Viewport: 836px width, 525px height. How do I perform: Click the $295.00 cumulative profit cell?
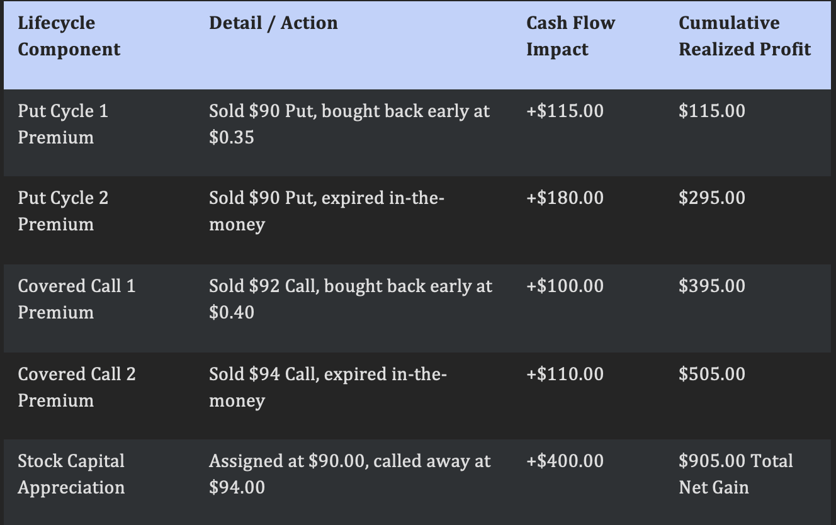711,198
